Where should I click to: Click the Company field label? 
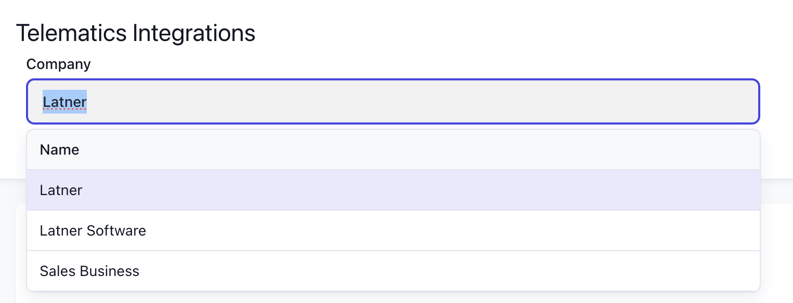58,64
